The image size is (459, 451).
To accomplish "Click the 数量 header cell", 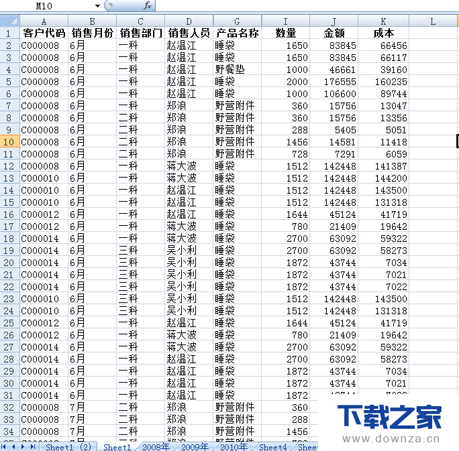I will click(285, 33).
